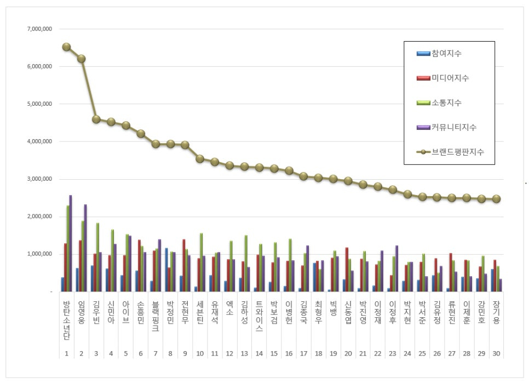The image size is (529, 383).
Task: Click the line data point for 방탄소년단
Action: (x=66, y=47)
